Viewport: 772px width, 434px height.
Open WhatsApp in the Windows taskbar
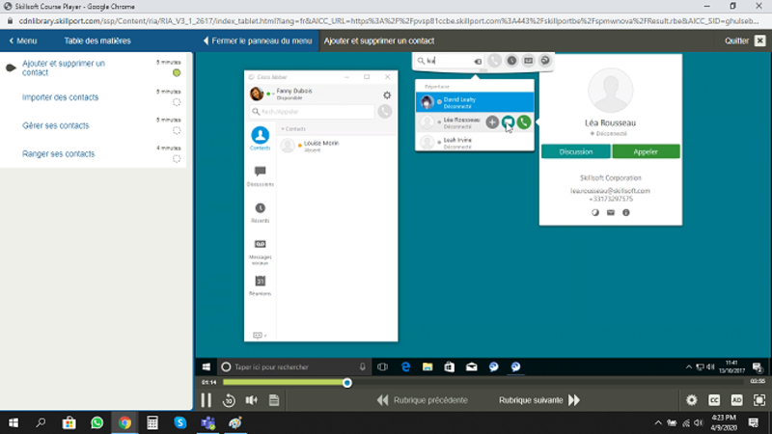[97, 422]
